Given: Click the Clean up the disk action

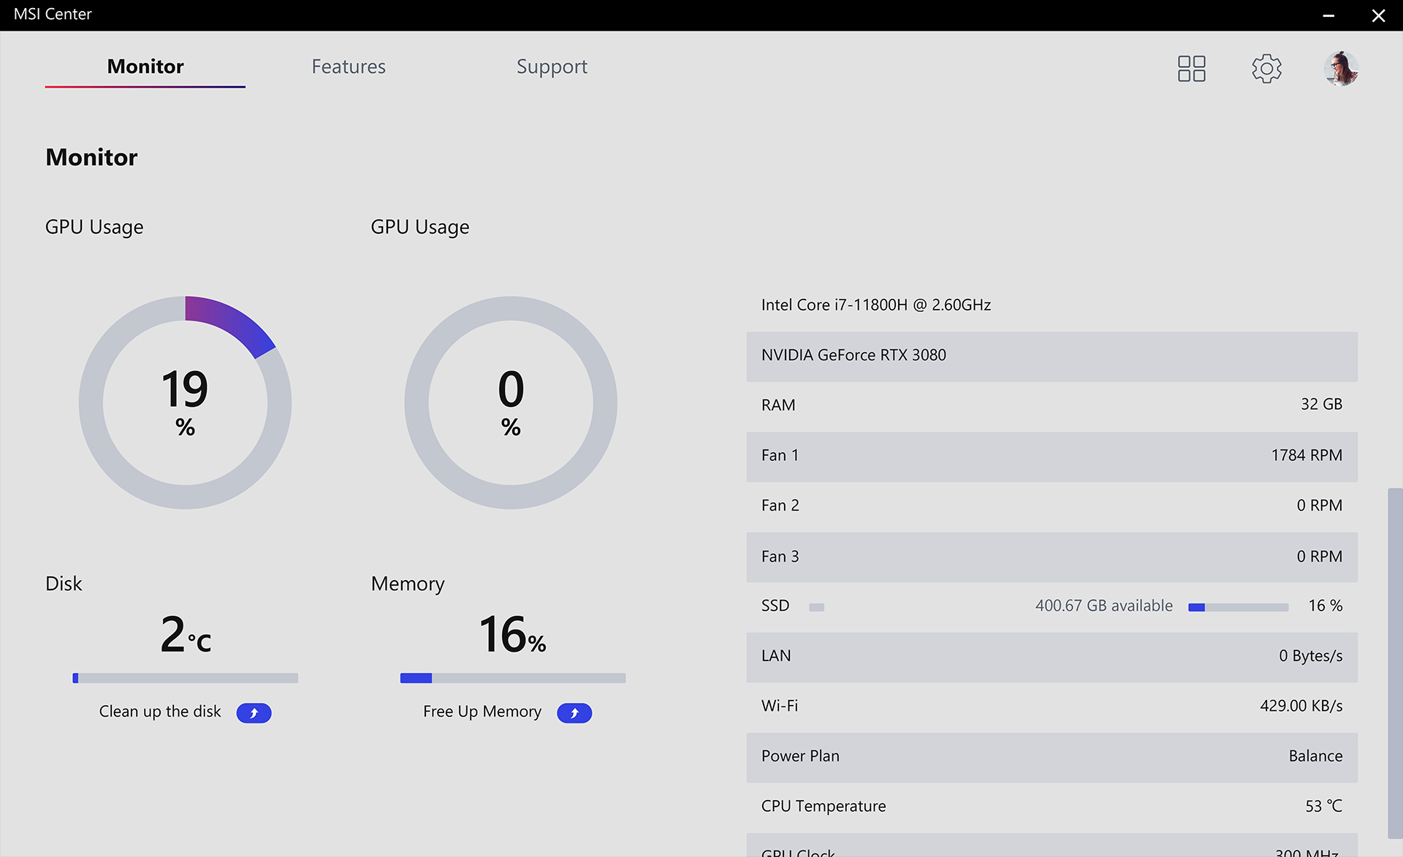Looking at the screenshot, I should coord(160,711).
